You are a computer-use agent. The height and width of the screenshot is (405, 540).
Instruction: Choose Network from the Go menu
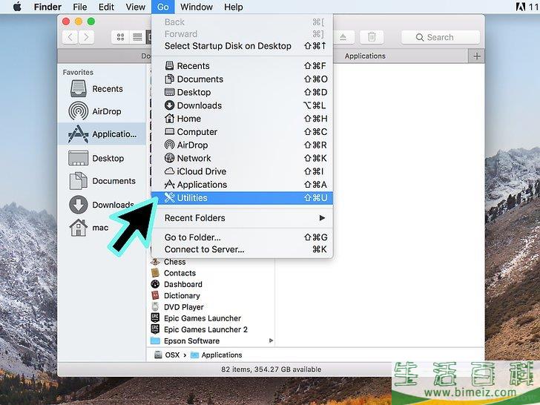[242, 159]
